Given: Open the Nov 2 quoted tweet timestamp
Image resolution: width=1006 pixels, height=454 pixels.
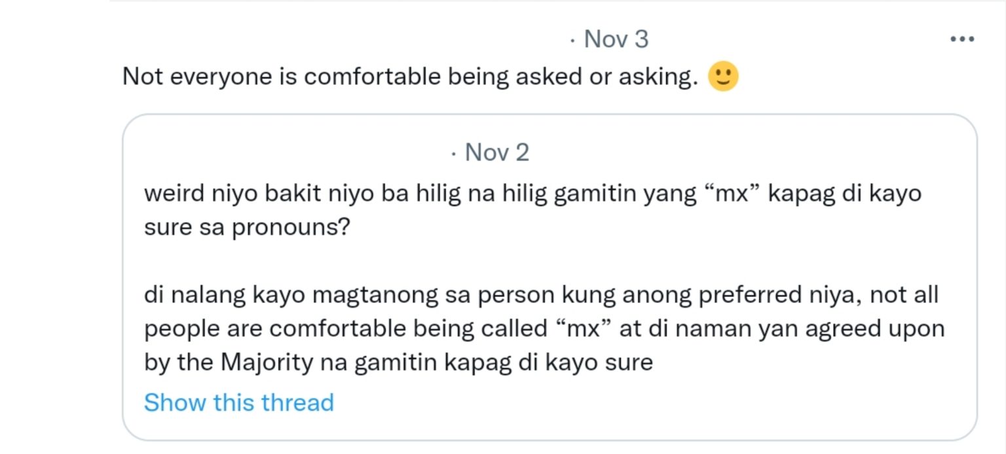Looking at the screenshot, I should pyautogui.click(x=496, y=152).
